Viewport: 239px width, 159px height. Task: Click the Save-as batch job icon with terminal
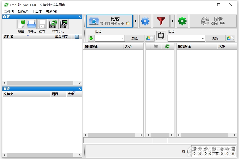click(x=63, y=24)
